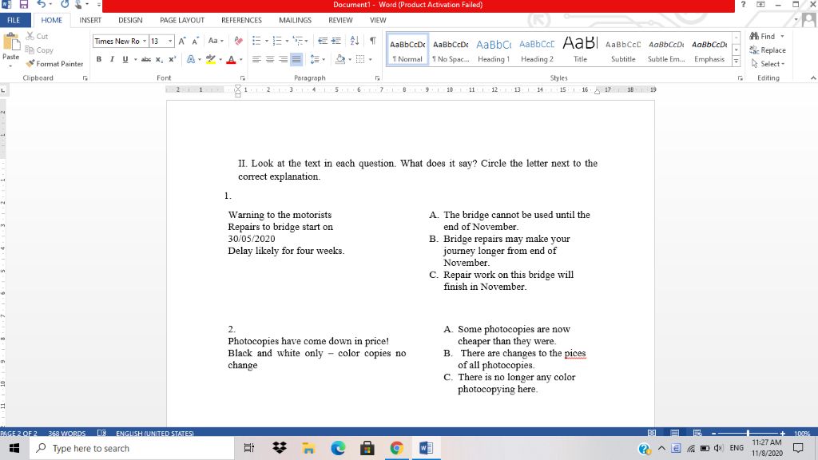
Task: Sort the selected paragraphs
Action: point(354,41)
